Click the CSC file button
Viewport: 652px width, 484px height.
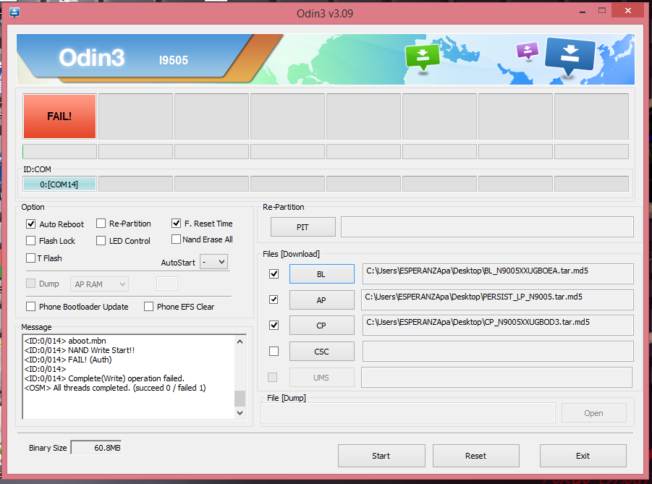click(321, 352)
